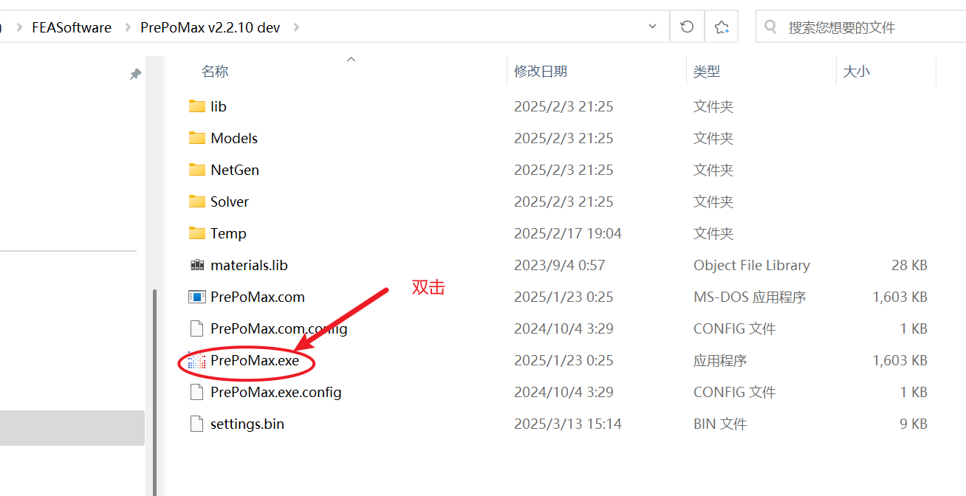
Task: Navigate to FEASoftware breadcrumb
Action: (x=72, y=27)
